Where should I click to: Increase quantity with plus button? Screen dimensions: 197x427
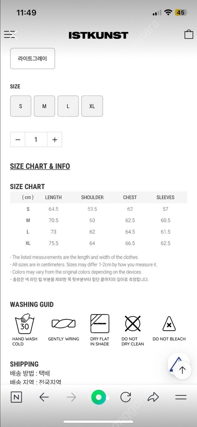54,140
